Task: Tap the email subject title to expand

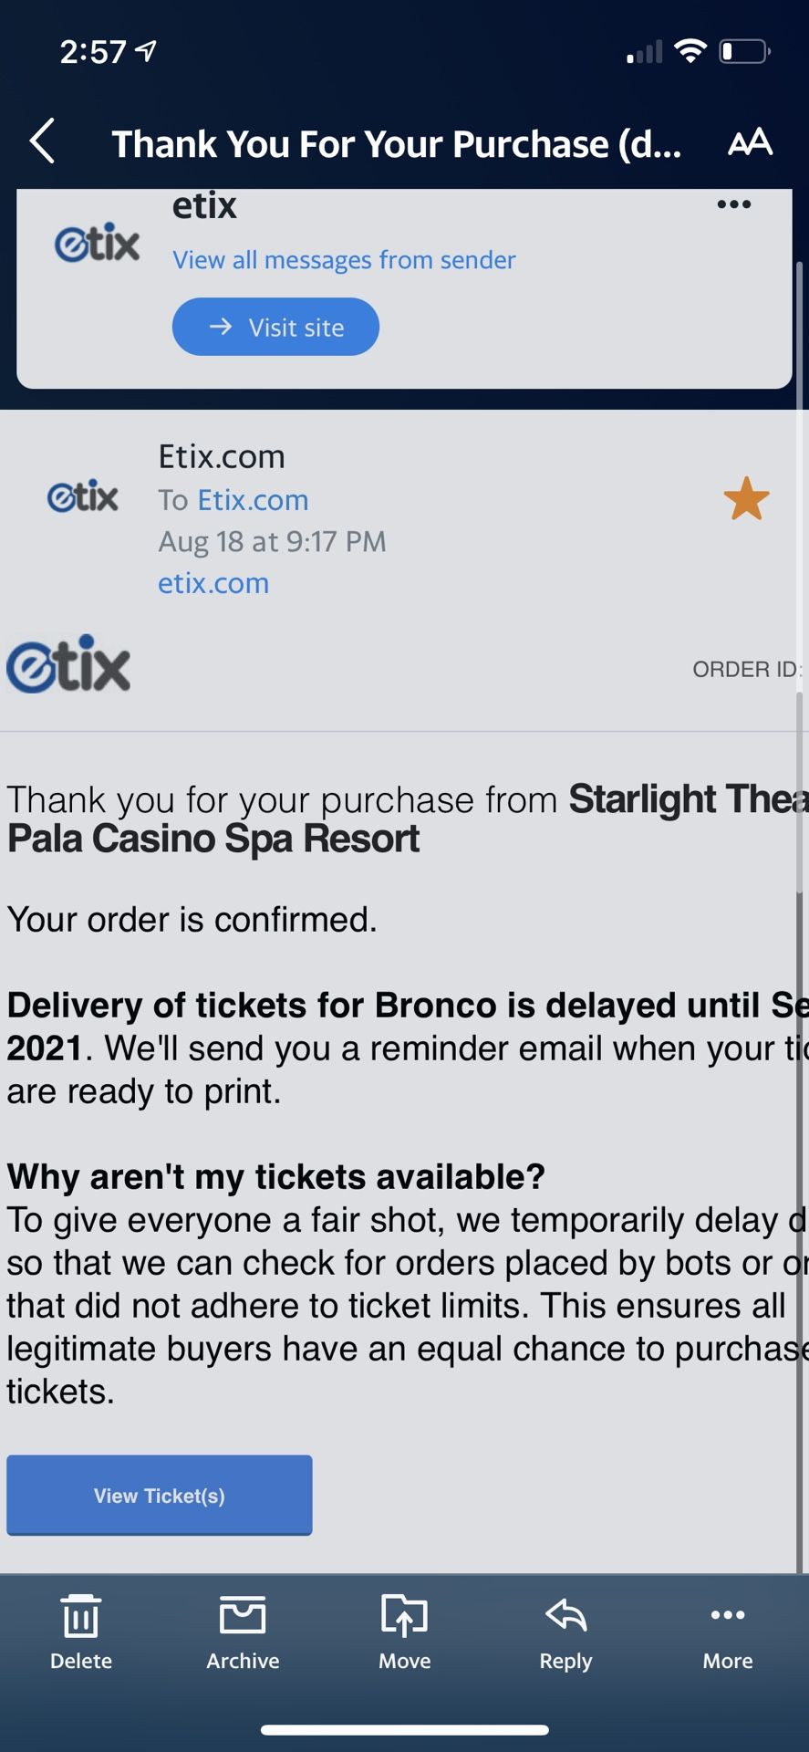Action: [396, 144]
